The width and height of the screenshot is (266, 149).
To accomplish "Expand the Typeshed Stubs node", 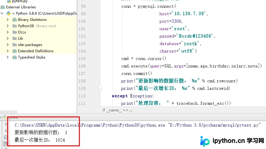I will click(8, 57).
